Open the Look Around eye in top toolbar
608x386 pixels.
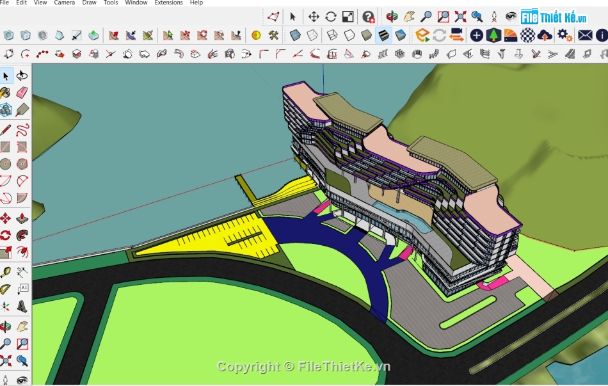(511, 16)
